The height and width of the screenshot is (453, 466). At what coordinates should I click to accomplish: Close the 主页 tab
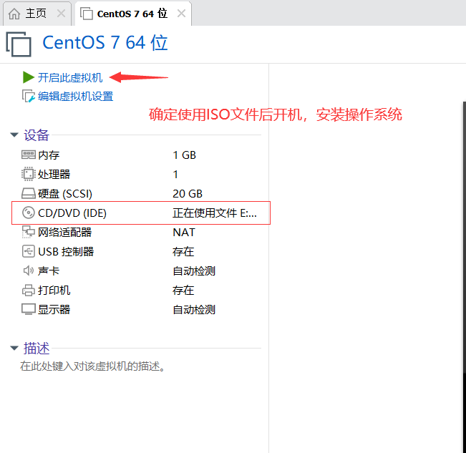[x=62, y=14]
